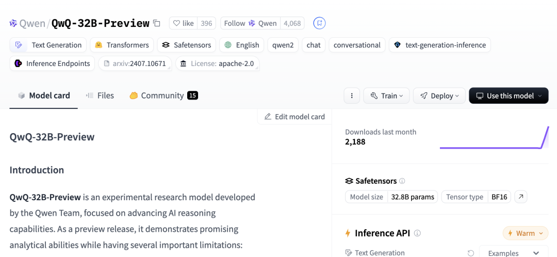Click the arxiv document icon
The width and height of the screenshot is (557, 257).
tap(106, 63)
